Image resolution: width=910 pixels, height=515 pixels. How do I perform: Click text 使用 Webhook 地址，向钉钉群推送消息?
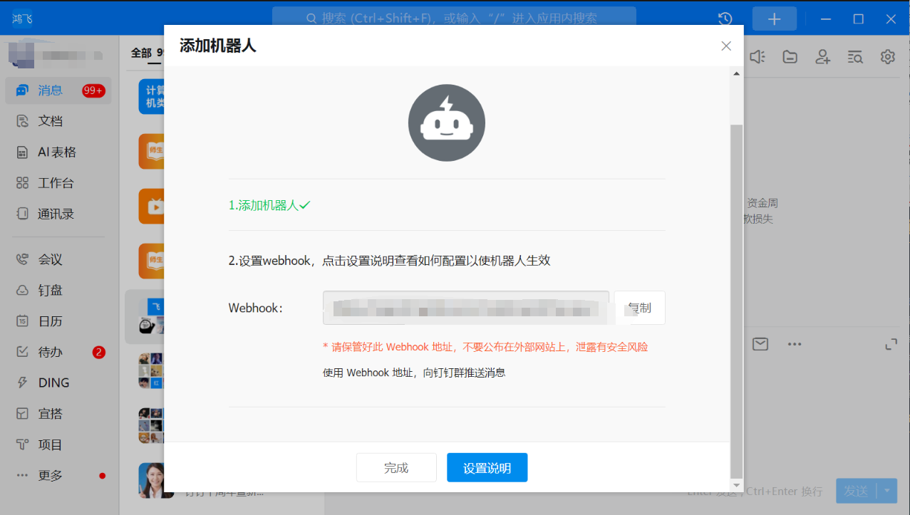coord(414,373)
